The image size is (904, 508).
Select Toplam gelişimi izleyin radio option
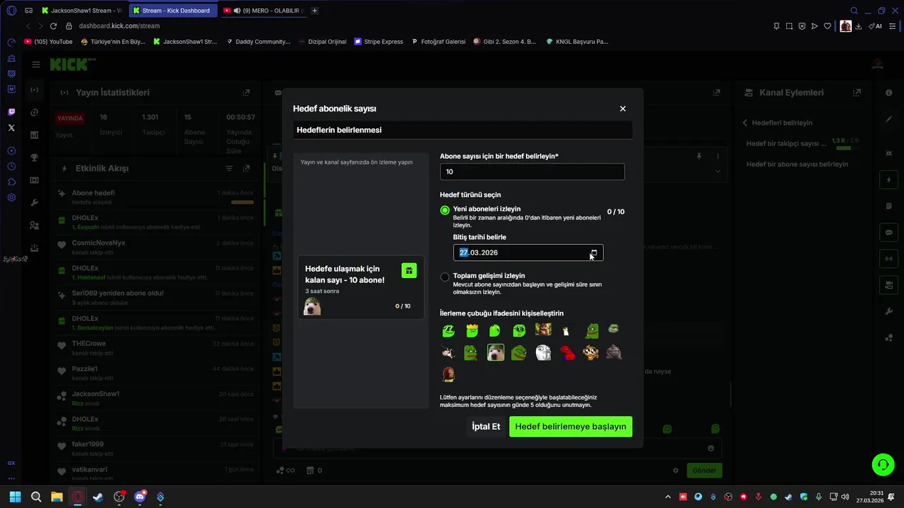[444, 277]
